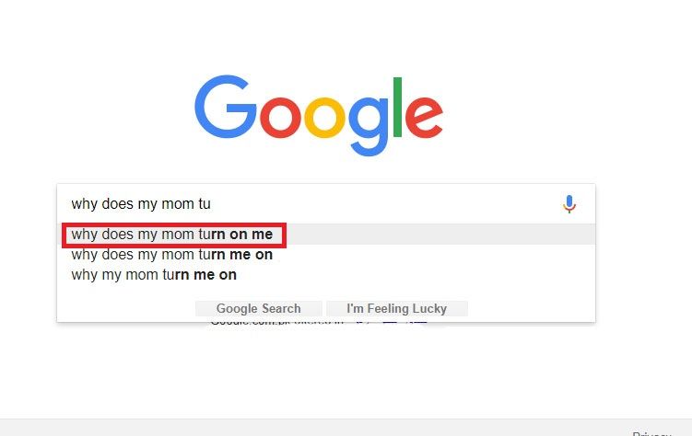692x436 pixels.
Task: Click the green letter l in Google logo
Action: pyautogui.click(x=398, y=107)
